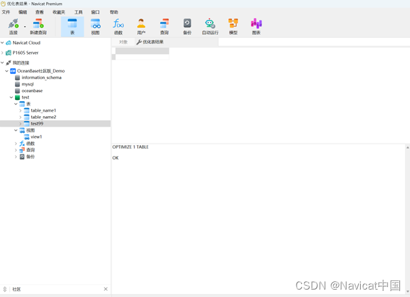Click the search filter field containing 社区
410x297 pixels.
click(56, 289)
